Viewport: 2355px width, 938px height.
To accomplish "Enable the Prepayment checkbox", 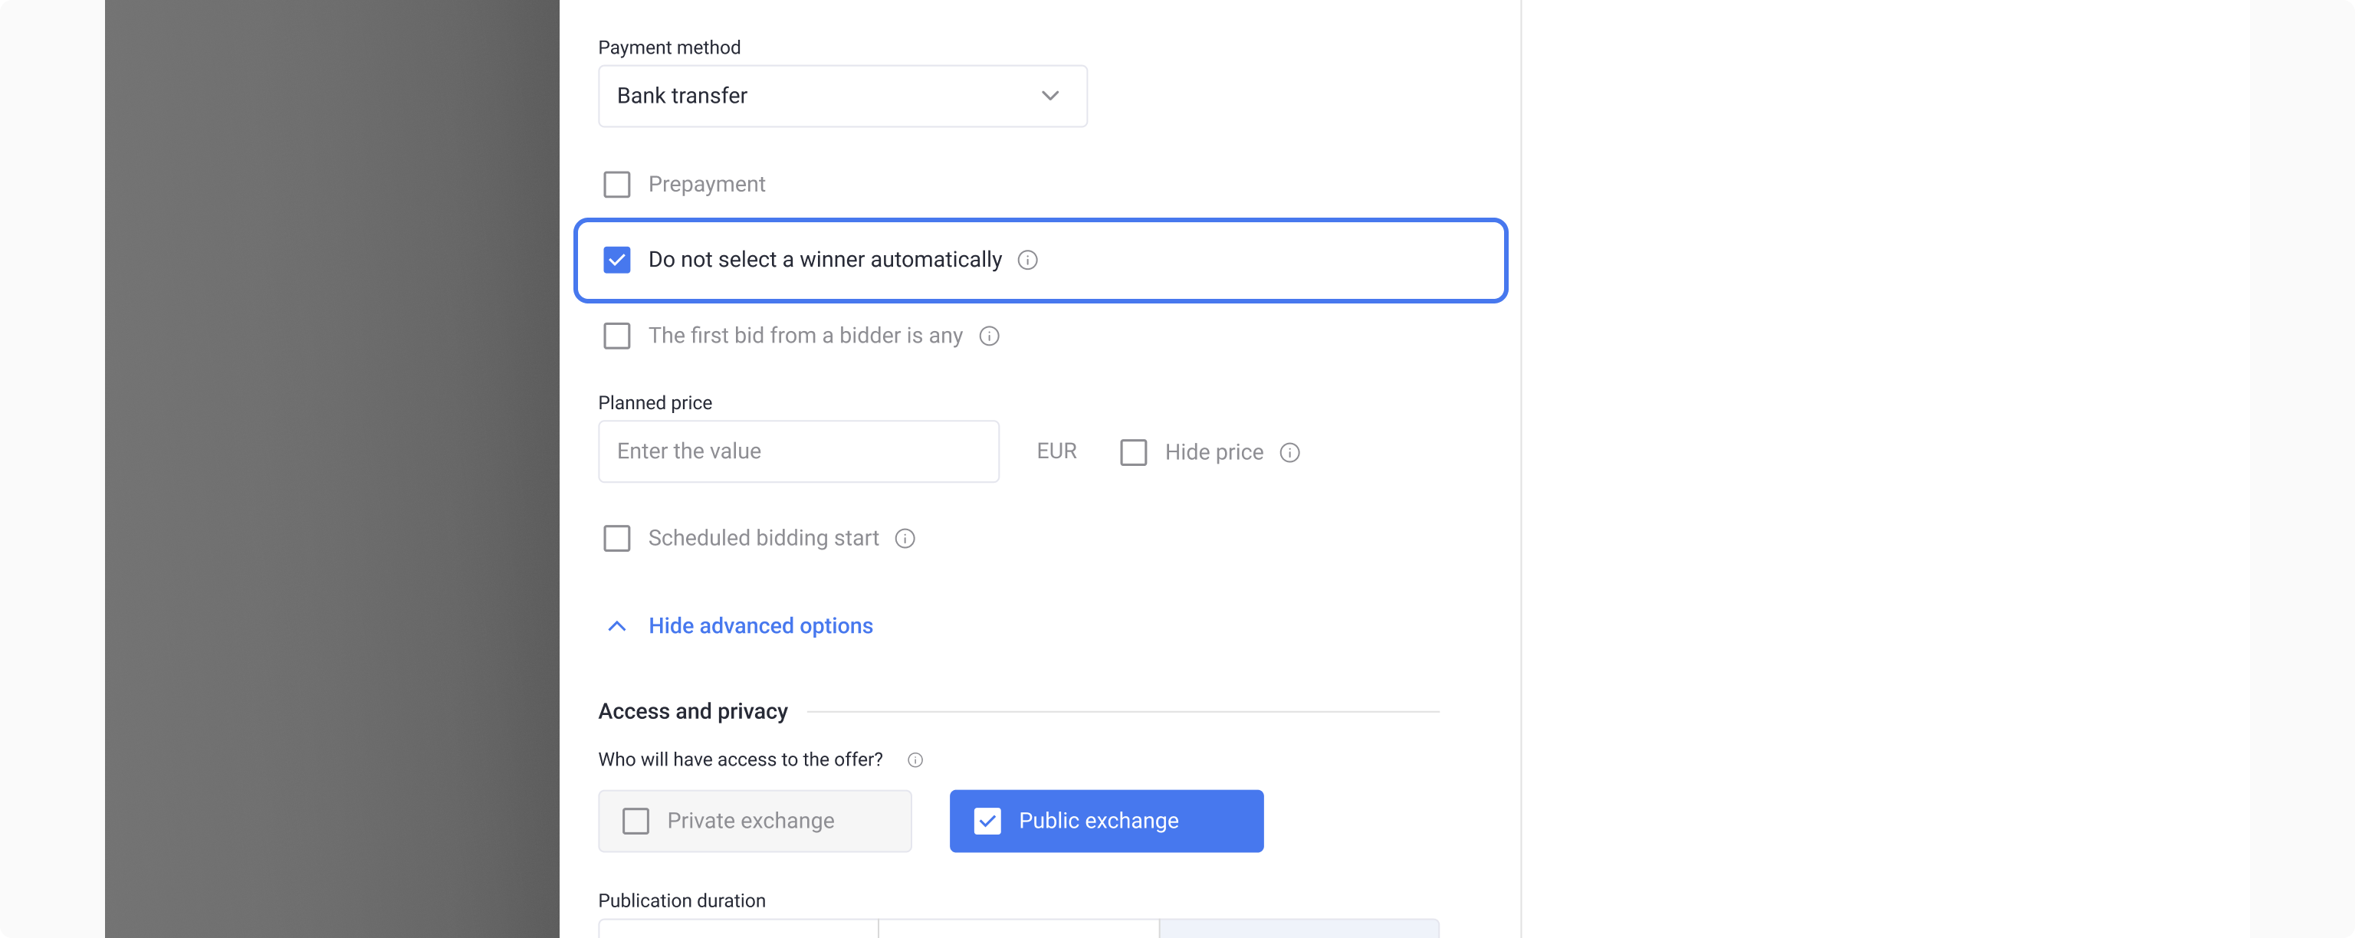I will (617, 185).
